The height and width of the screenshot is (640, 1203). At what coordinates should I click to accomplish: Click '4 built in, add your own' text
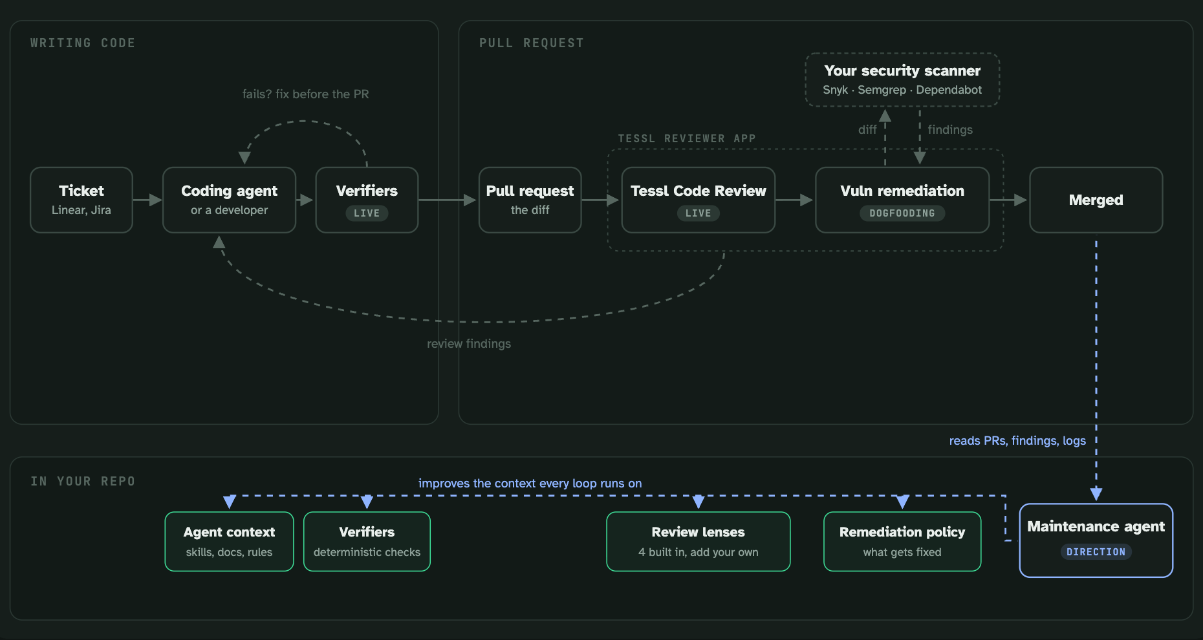[698, 552]
